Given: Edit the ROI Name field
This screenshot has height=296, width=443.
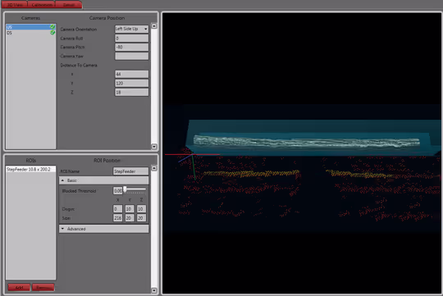Looking at the screenshot, I should tap(130, 171).
